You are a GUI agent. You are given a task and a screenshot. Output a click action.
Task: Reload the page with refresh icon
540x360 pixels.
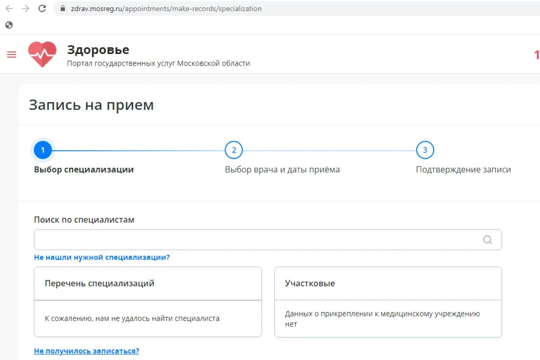(42, 9)
